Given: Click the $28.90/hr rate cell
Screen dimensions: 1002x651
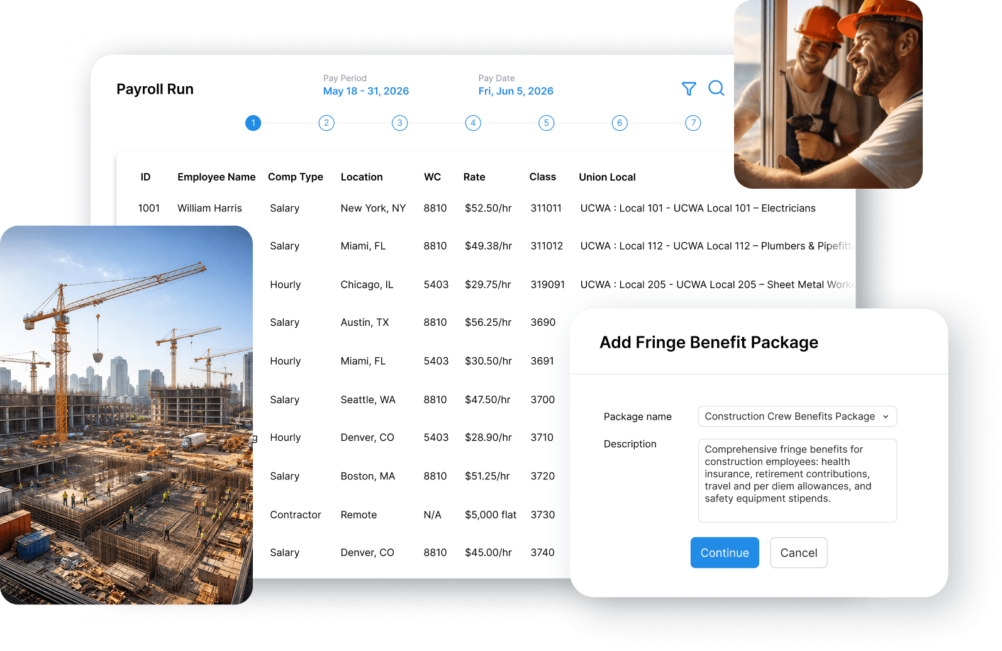Looking at the screenshot, I should [489, 438].
